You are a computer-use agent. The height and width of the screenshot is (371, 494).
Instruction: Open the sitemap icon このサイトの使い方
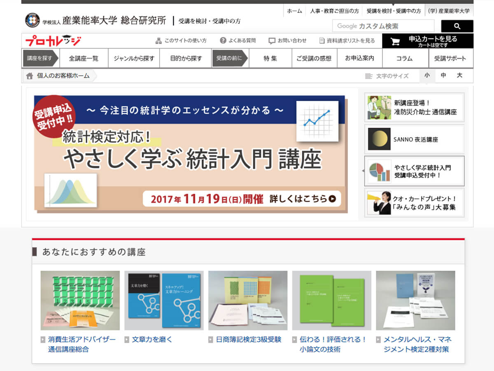pos(158,41)
